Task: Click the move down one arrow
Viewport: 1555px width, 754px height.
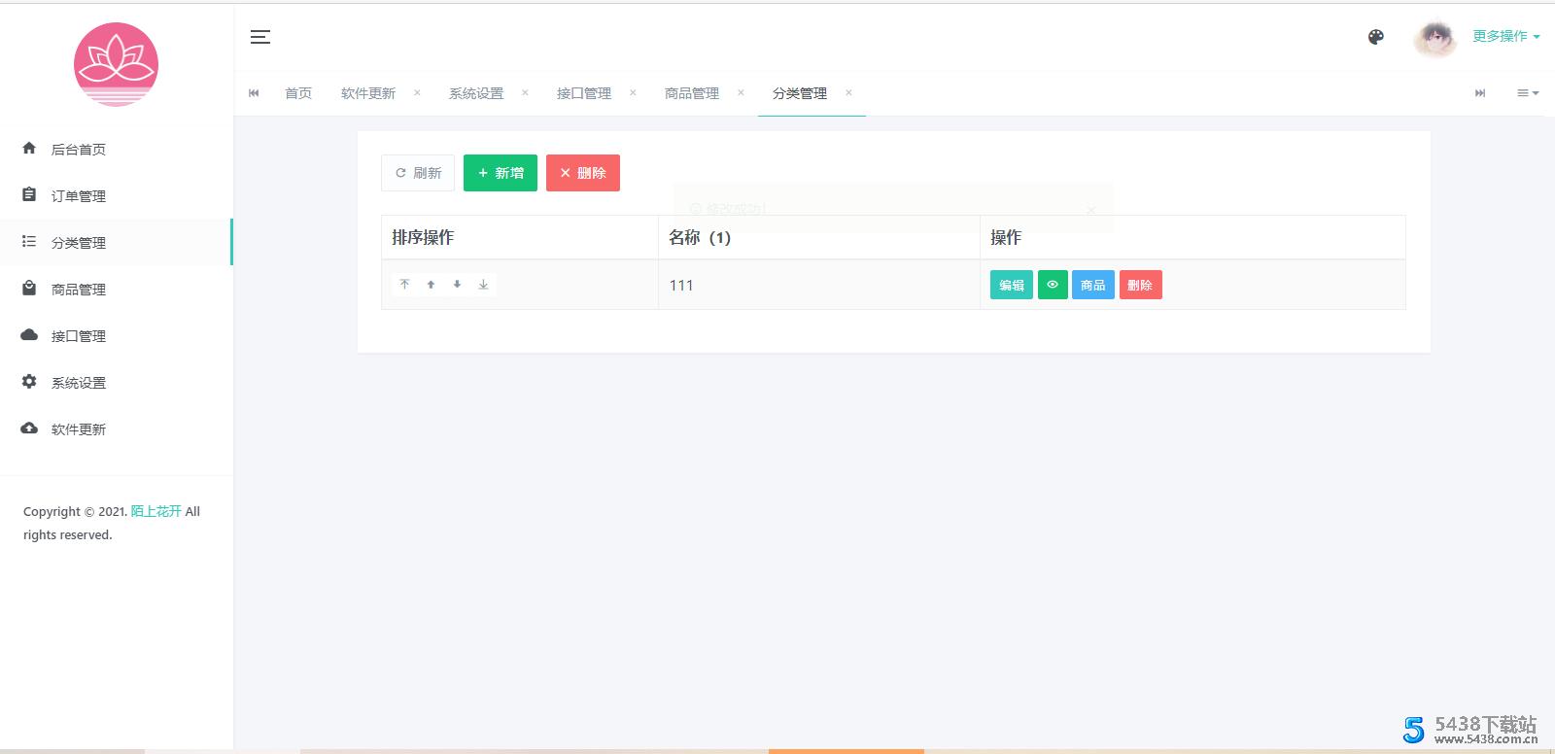Action: click(x=457, y=285)
